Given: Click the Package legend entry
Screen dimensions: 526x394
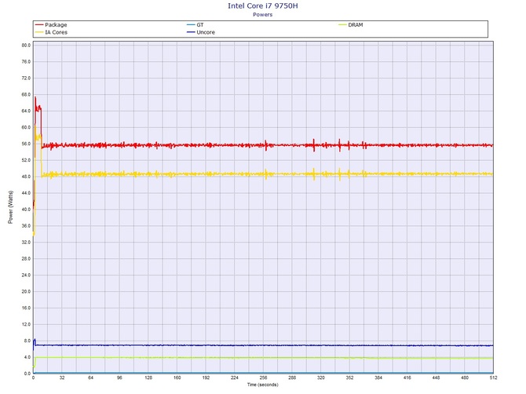Looking at the screenshot, I should click(x=51, y=25).
